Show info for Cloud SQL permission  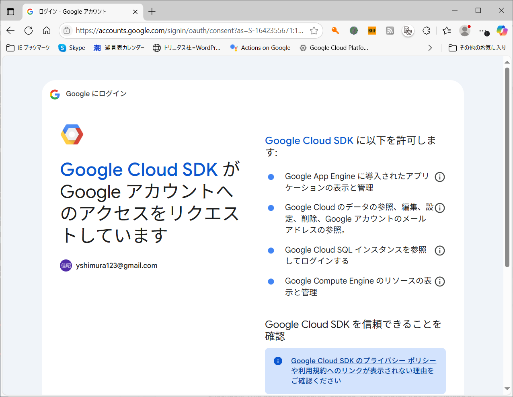[x=440, y=251]
